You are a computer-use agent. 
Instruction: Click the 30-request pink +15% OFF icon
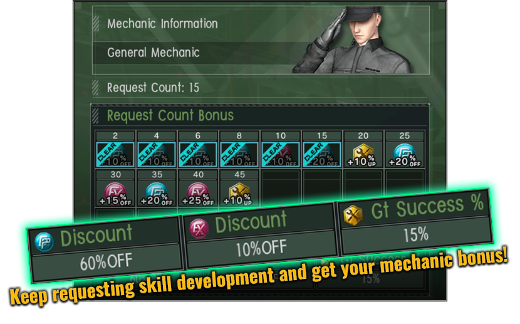[x=115, y=194]
